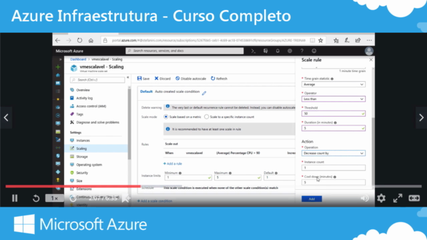Click Create a resource plus icon

[x=58, y=67]
